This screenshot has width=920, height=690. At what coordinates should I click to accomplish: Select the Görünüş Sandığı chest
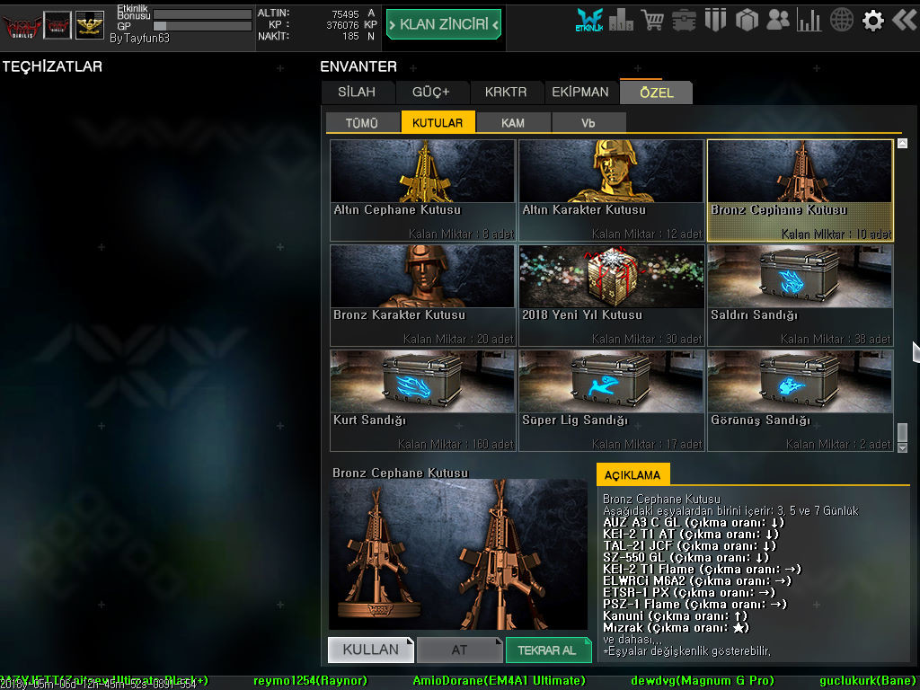click(801, 401)
